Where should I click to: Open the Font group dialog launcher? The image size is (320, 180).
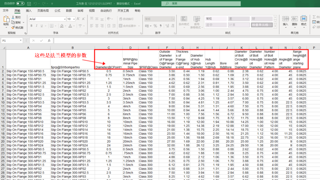86,33
